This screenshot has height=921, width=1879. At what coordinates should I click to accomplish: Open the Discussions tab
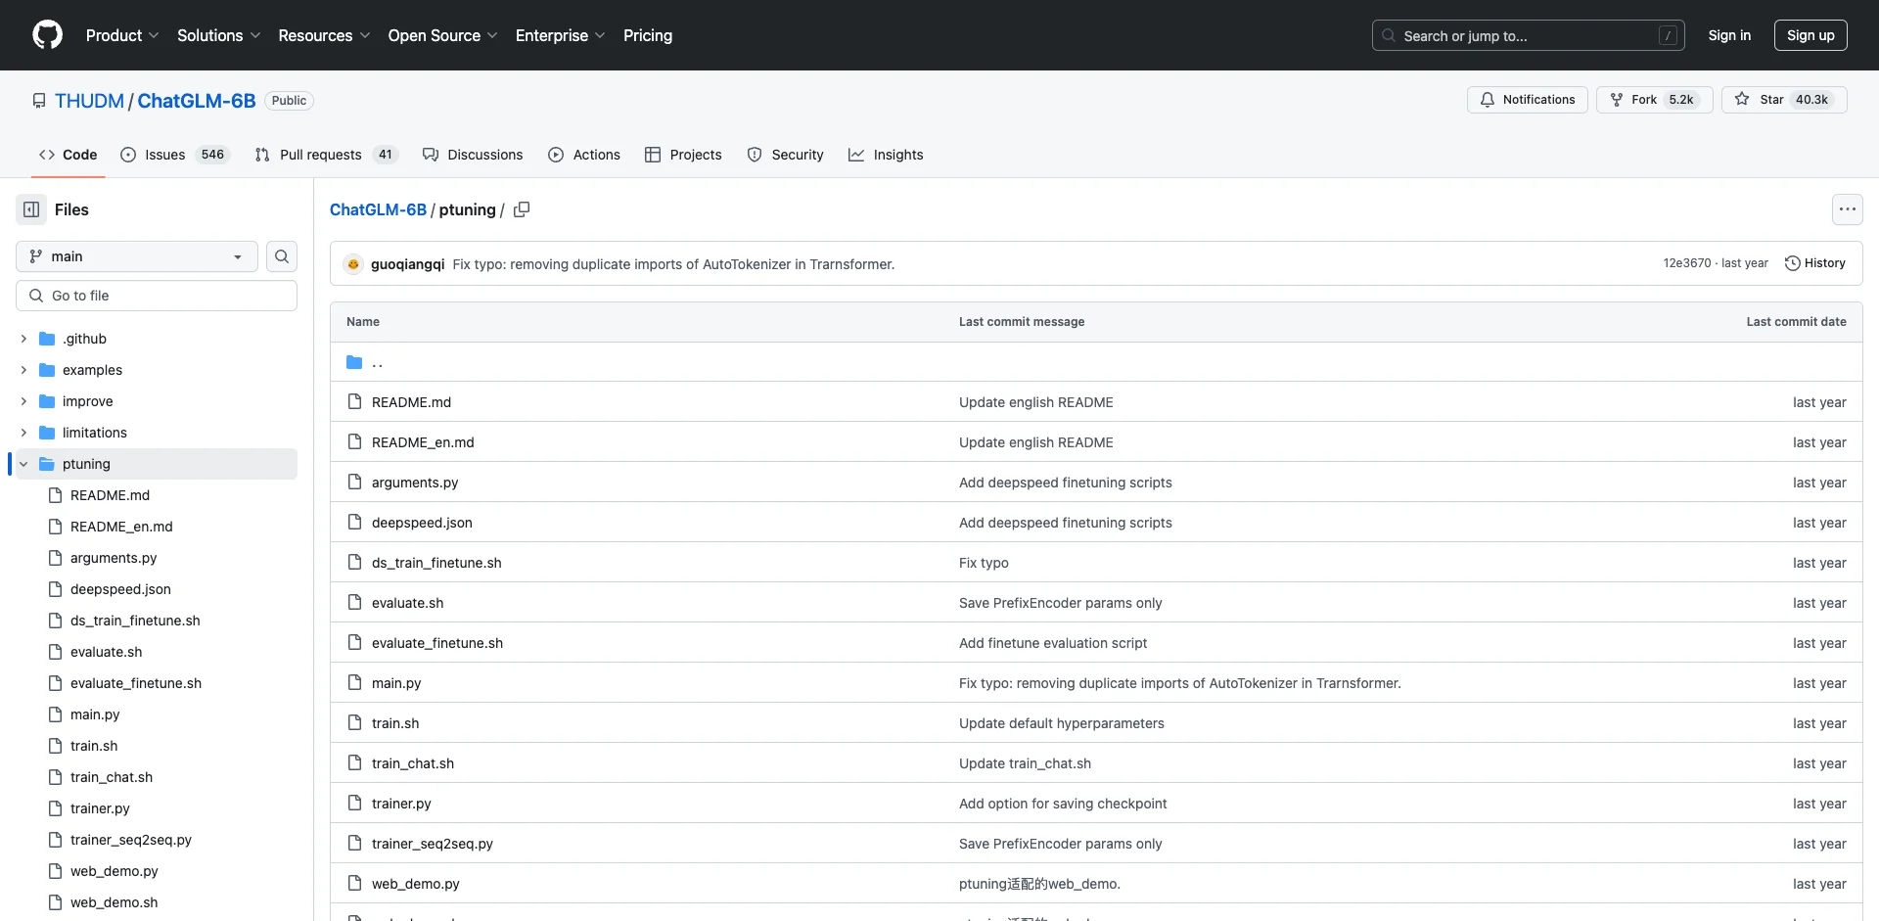tap(473, 155)
